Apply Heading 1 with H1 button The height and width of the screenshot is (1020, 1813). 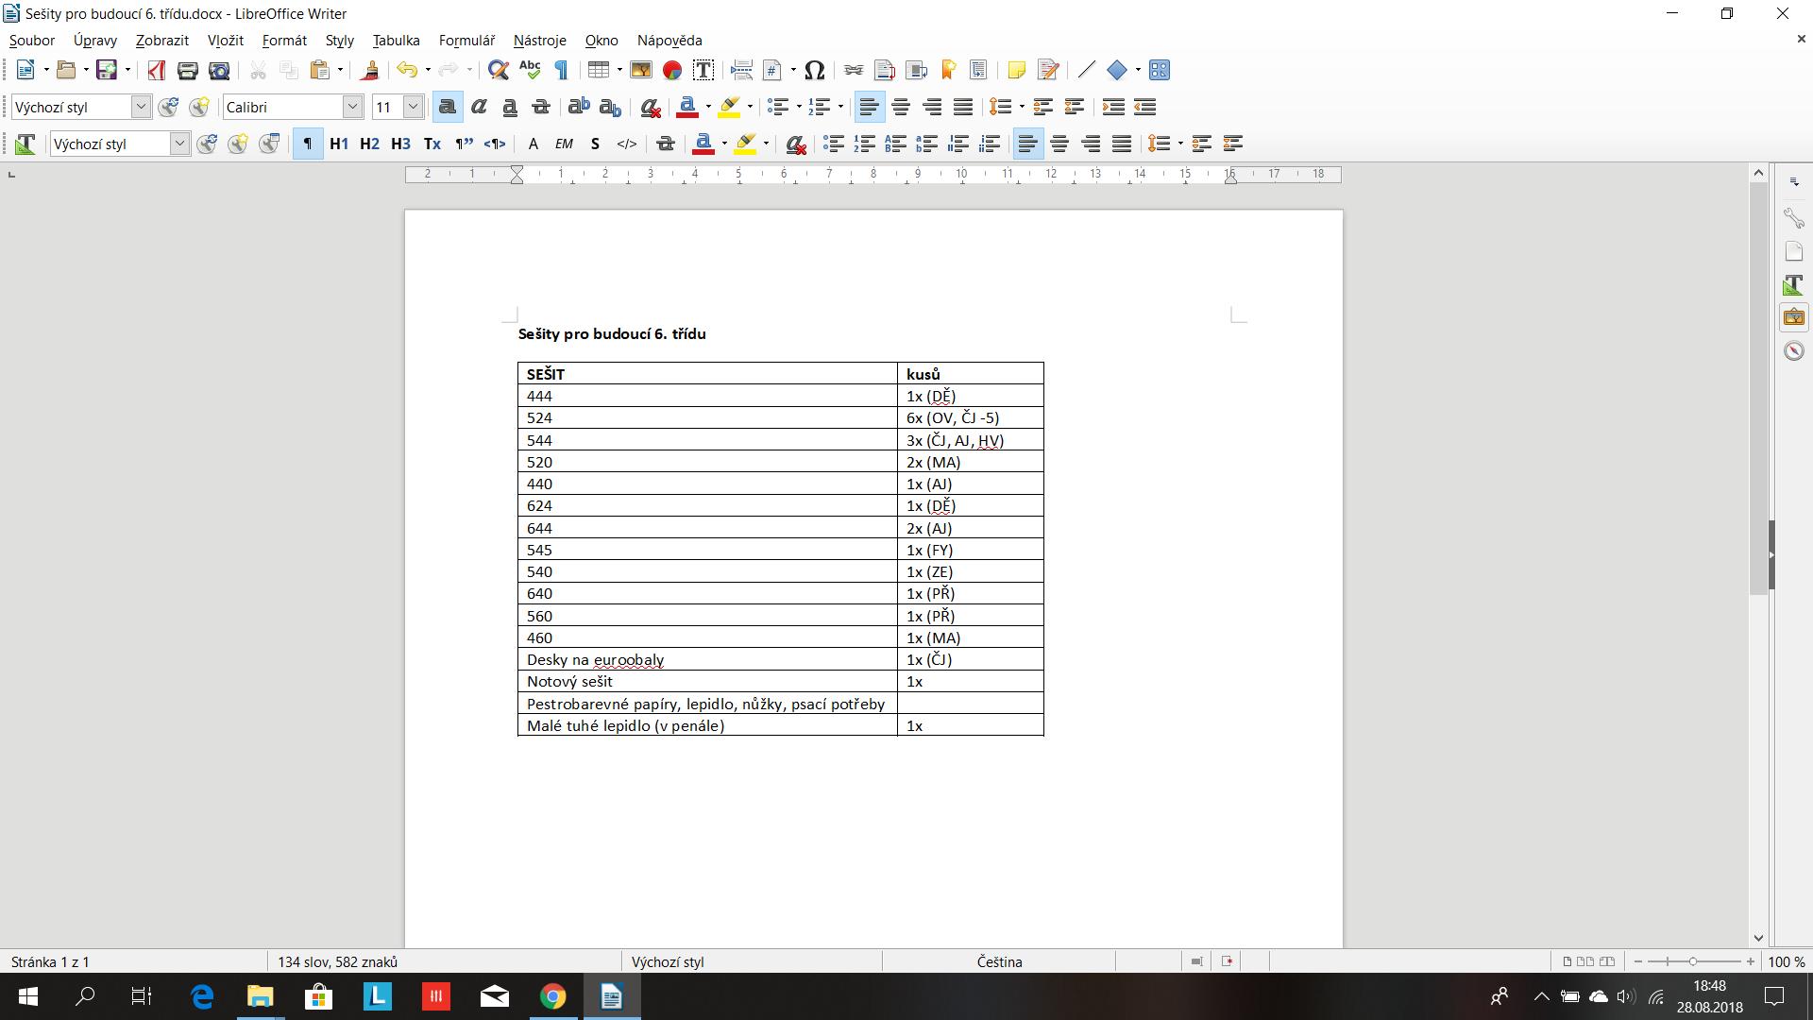click(338, 144)
